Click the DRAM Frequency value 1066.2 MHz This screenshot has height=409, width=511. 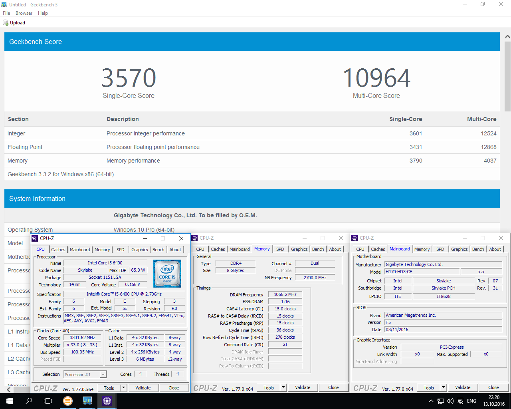pyautogui.click(x=285, y=294)
